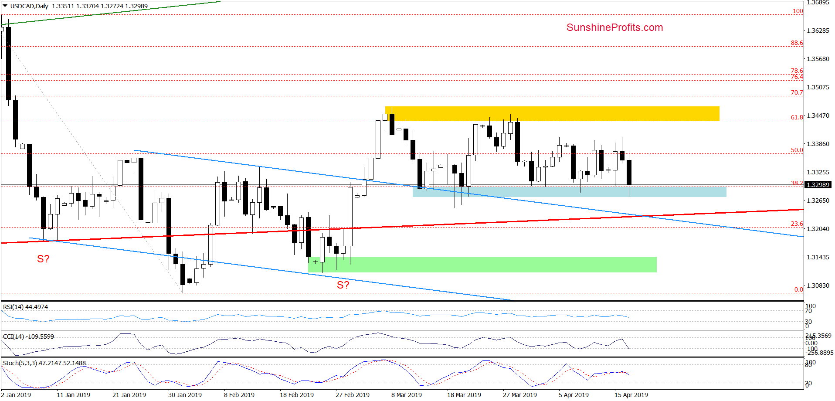Select the RSI(14) 44.4974 indicator label
This screenshot has height=401, width=835.
coord(25,307)
